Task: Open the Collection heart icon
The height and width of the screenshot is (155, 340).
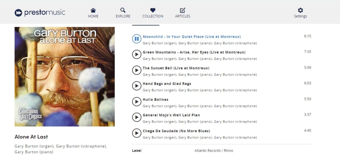Action: pyautogui.click(x=153, y=10)
